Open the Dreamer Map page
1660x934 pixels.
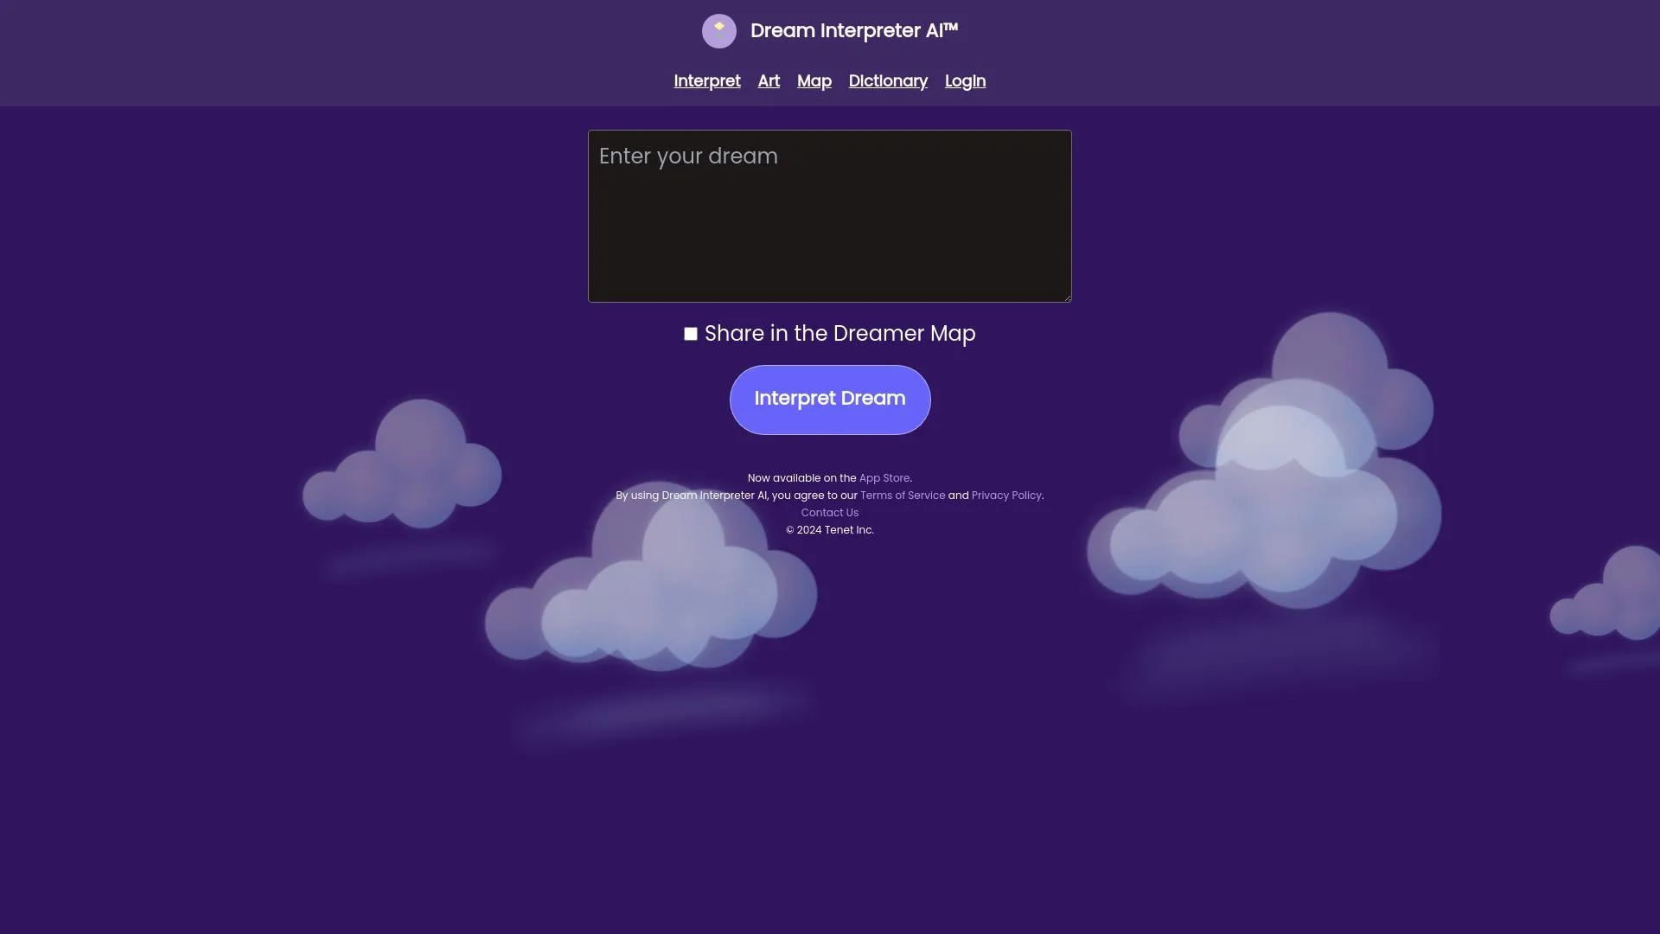(814, 80)
